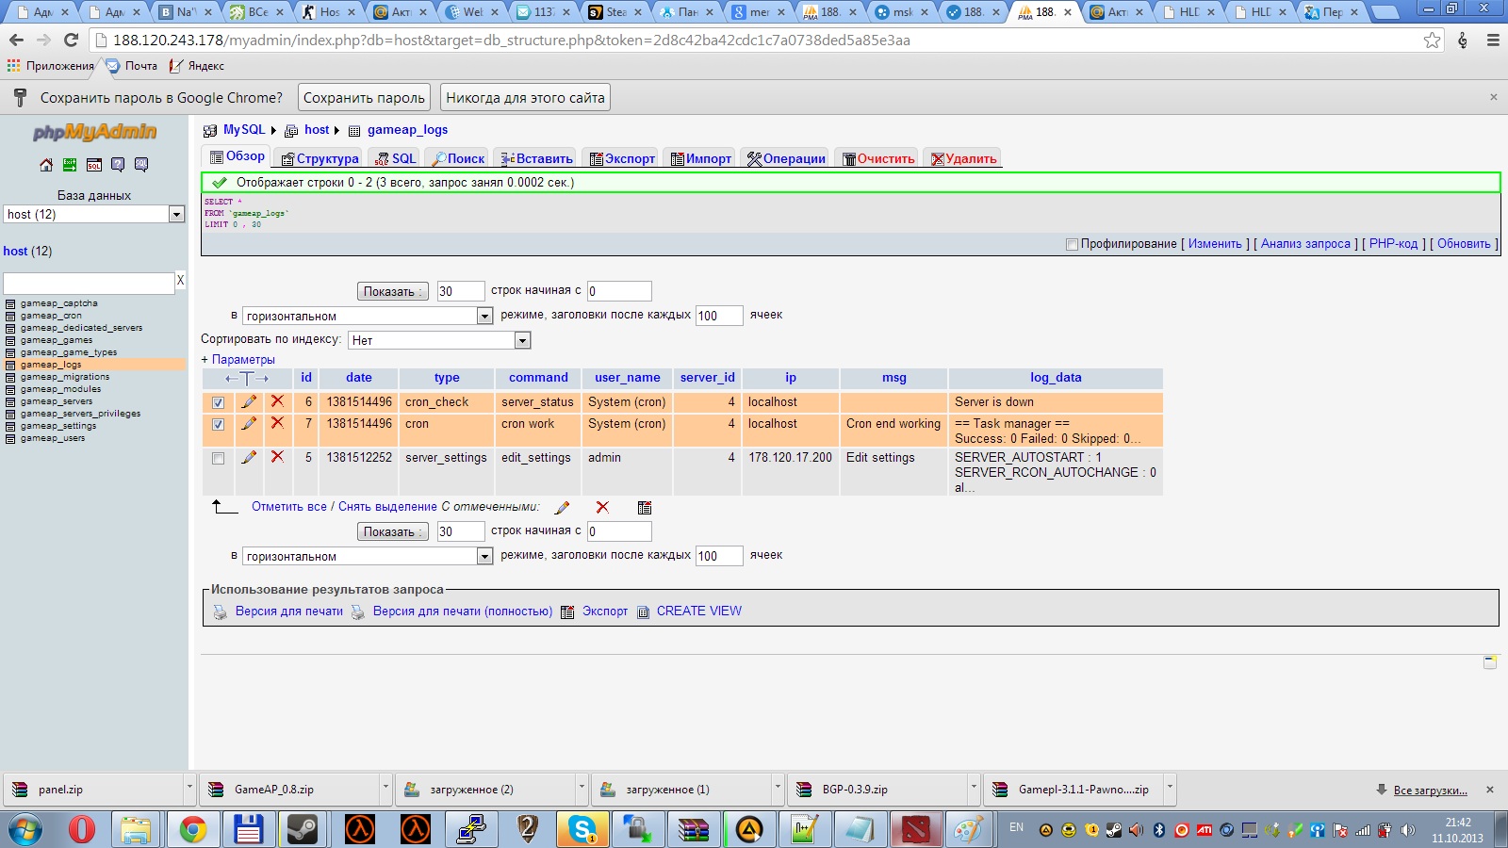Viewport: 1508px width, 848px height.
Task: Open phpMyAdmin documentation question-mark icon
Action: click(118, 165)
